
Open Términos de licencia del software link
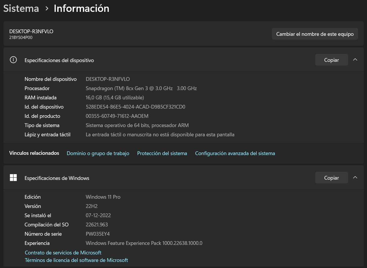click(76, 260)
